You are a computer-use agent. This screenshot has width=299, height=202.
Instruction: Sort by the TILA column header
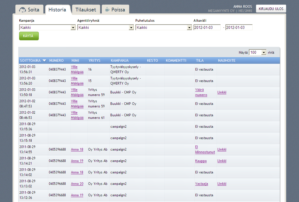(200, 61)
